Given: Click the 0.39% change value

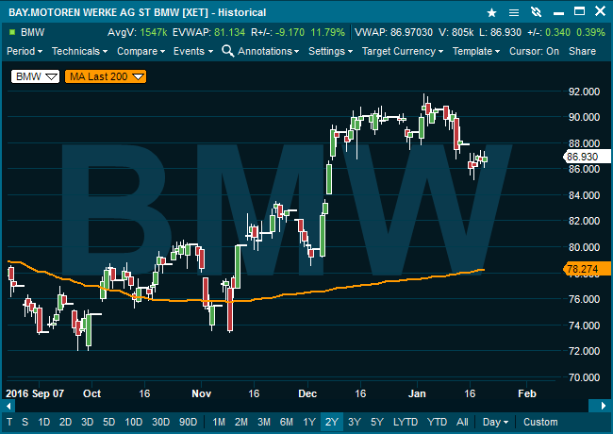Looking at the screenshot, I should 590,32.
